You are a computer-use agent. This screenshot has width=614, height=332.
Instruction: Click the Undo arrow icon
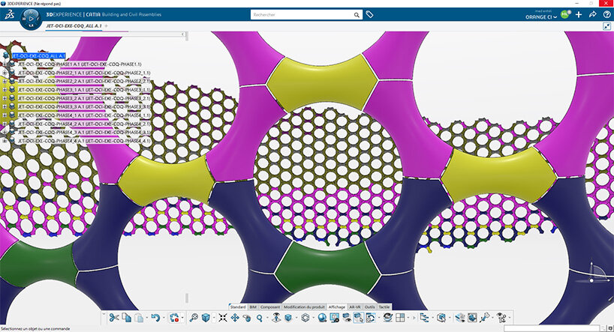tap(154, 318)
